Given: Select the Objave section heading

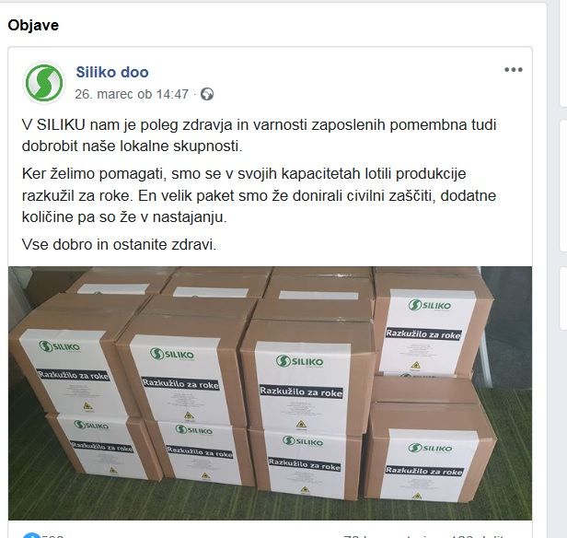Looking at the screenshot, I should [33, 25].
